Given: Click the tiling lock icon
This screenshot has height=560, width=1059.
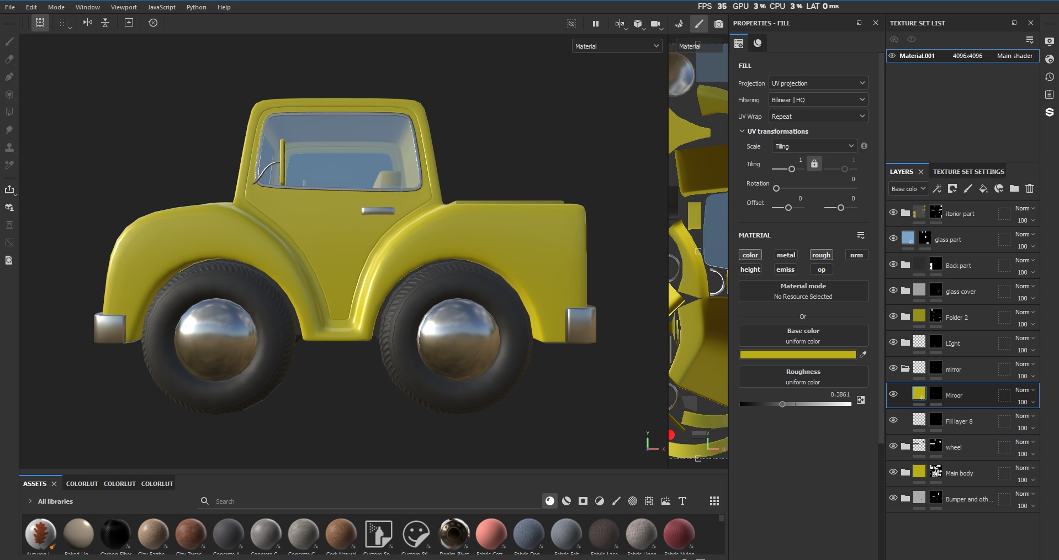Looking at the screenshot, I should pyautogui.click(x=814, y=164).
